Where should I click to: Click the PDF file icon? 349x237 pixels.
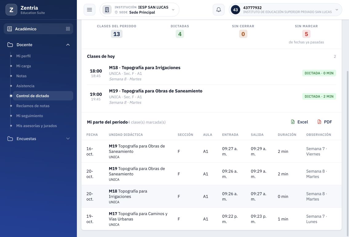(x=319, y=122)
